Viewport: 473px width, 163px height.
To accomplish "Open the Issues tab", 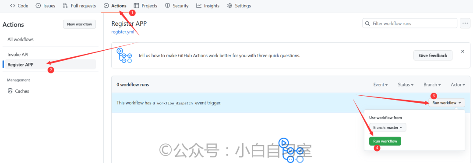I will tap(46, 6).
